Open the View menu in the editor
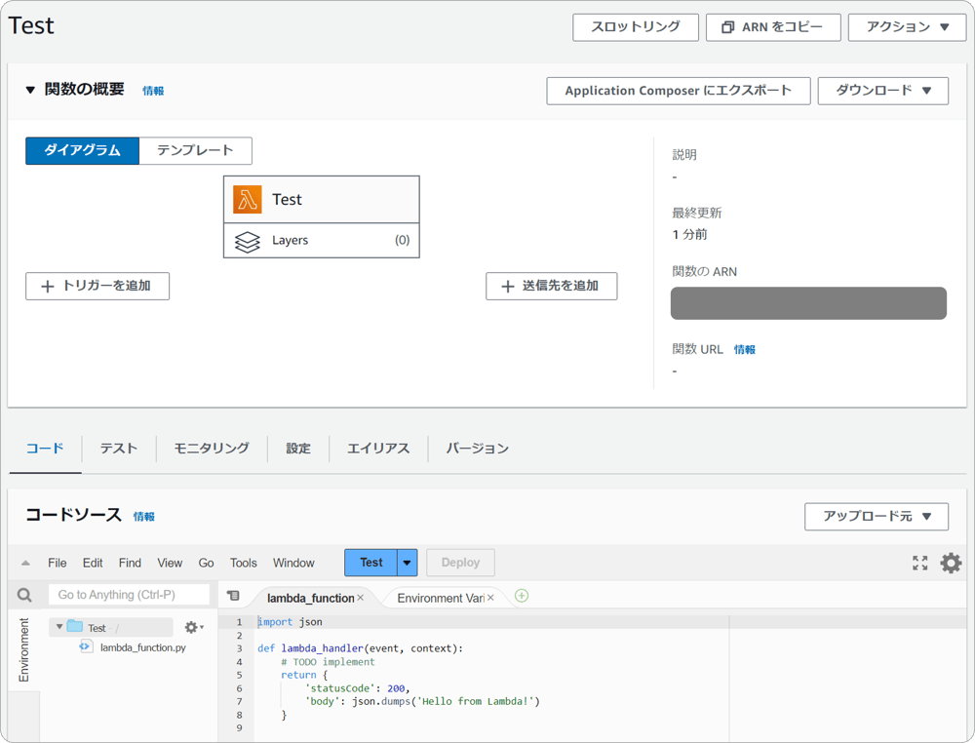Screen dimensions: 975x743 (170, 563)
